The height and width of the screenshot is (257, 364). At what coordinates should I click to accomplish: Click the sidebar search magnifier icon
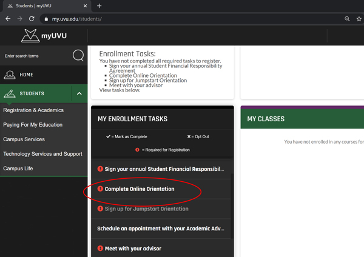click(x=78, y=55)
